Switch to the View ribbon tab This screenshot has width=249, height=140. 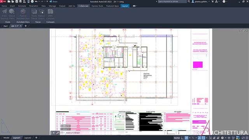pyautogui.click(x=44, y=6)
